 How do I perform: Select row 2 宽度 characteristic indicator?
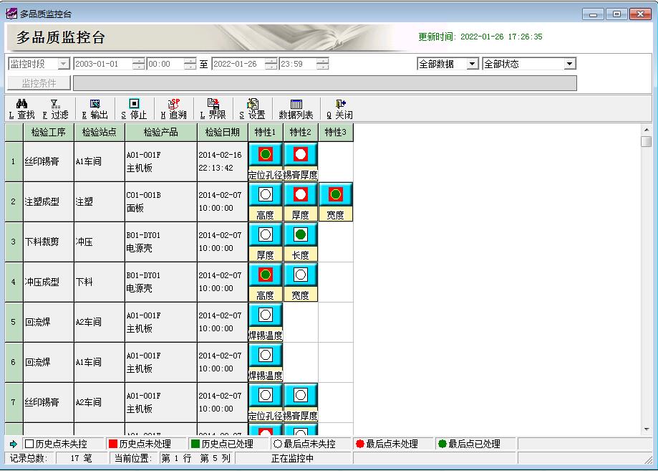click(336, 195)
